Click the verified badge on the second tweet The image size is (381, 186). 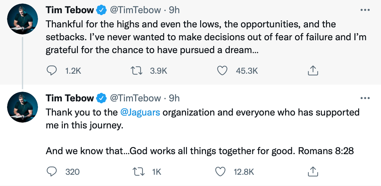tap(102, 98)
